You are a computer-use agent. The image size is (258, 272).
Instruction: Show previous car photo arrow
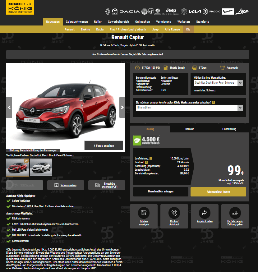tap(9, 107)
